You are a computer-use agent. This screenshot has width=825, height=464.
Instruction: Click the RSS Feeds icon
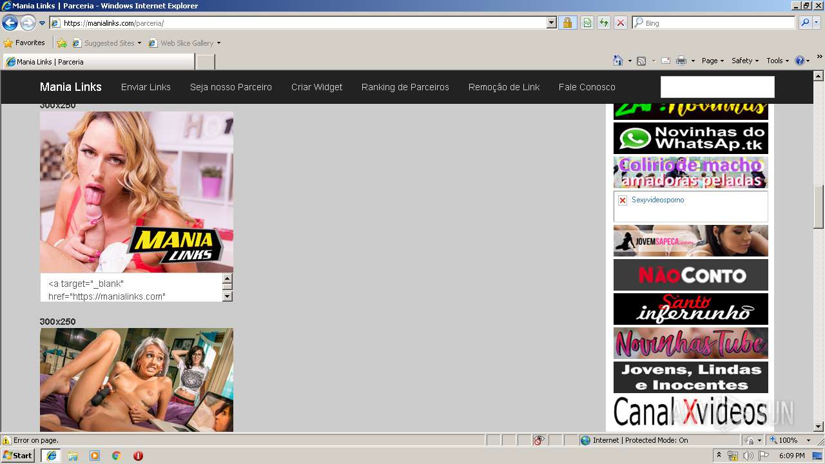tap(641, 61)
